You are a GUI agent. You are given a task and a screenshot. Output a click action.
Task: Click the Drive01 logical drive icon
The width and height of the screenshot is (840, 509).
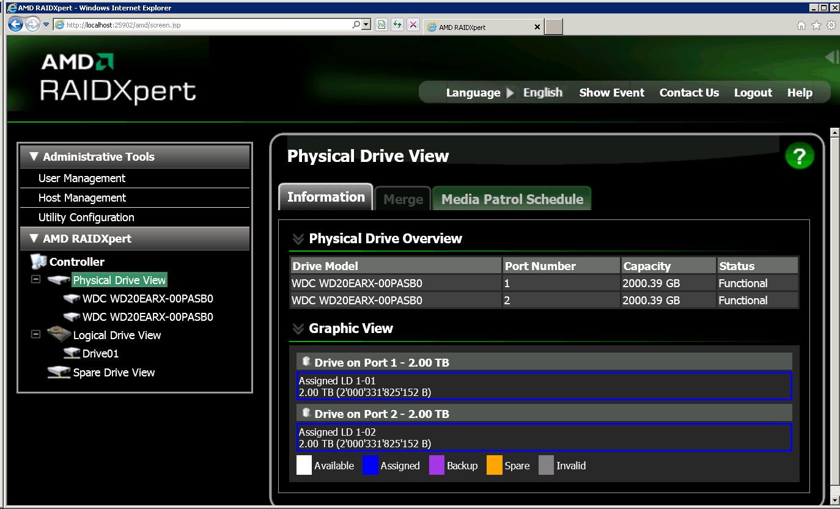[72, 353]
